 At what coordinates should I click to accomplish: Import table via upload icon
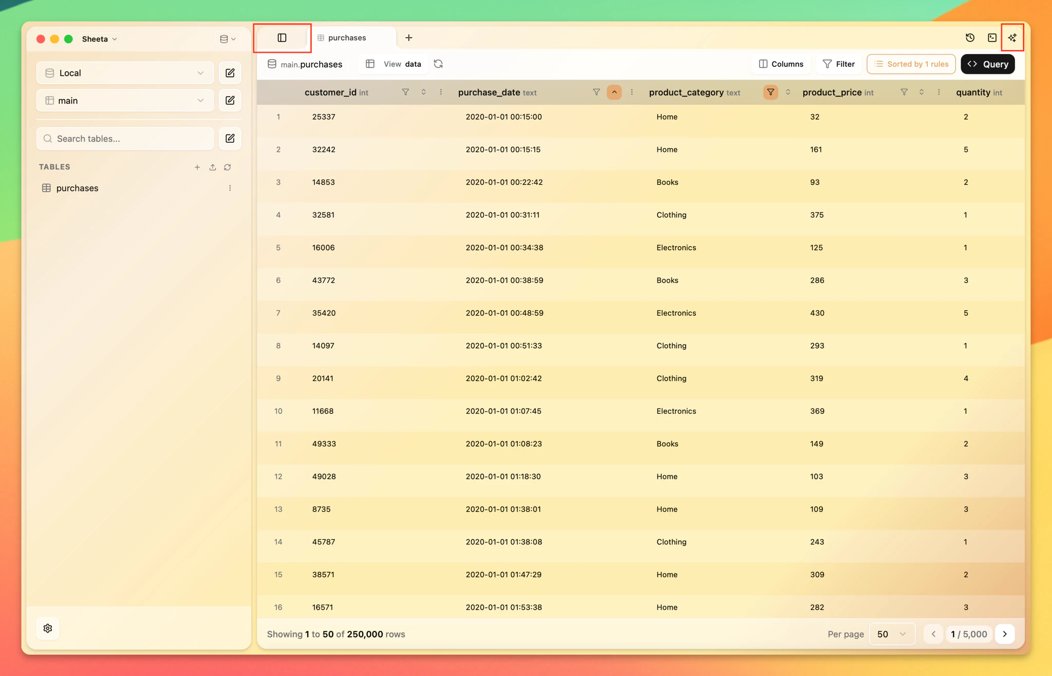click(213, 167)
